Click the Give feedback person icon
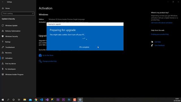181x102 pixels. 152,45
